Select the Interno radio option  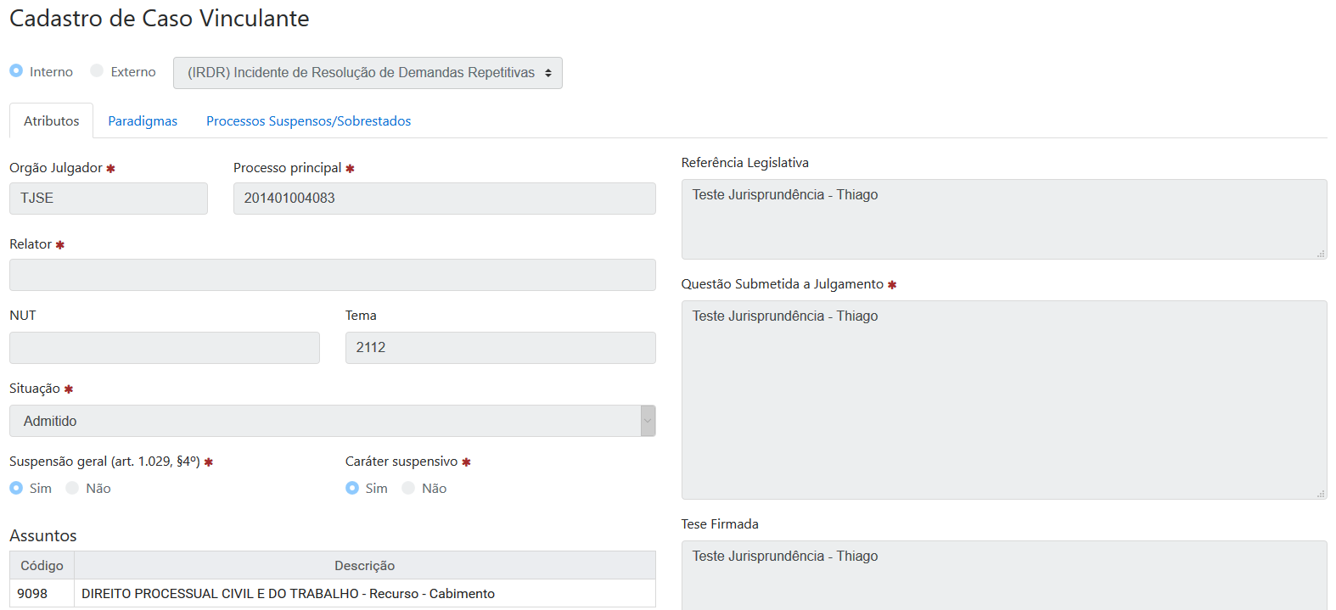(x=16, y=71)
